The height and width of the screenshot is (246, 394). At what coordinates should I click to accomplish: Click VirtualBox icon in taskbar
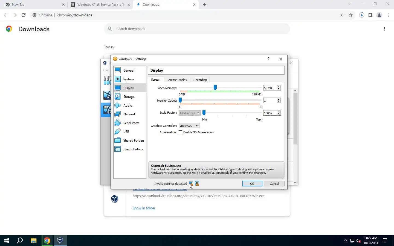[60, 241]
